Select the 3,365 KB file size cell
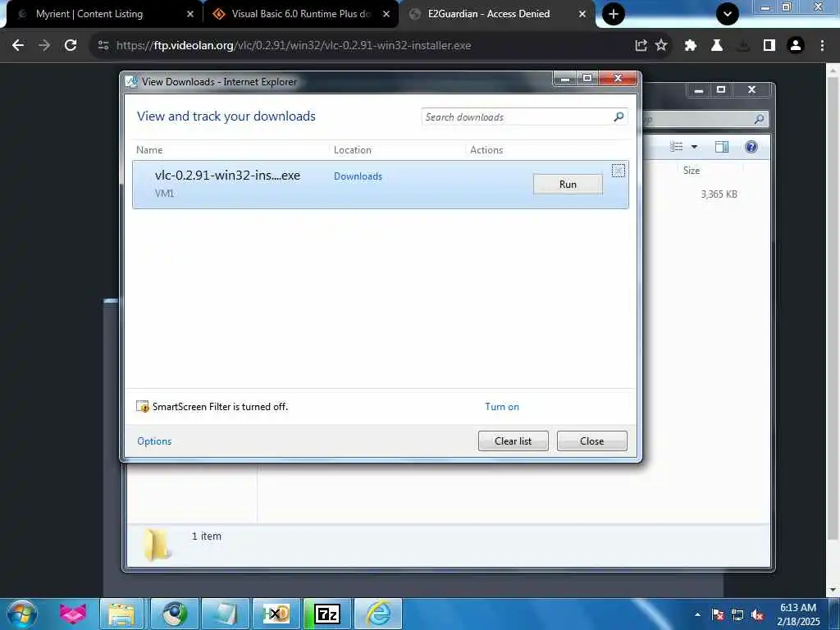 pyautogui.click(x=719, y=194)
